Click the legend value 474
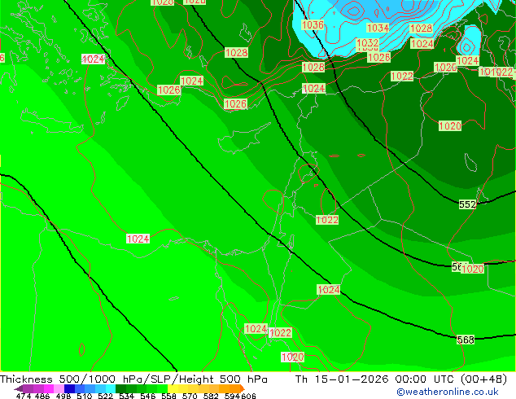 pyautogui.click(x=24, y=396)
